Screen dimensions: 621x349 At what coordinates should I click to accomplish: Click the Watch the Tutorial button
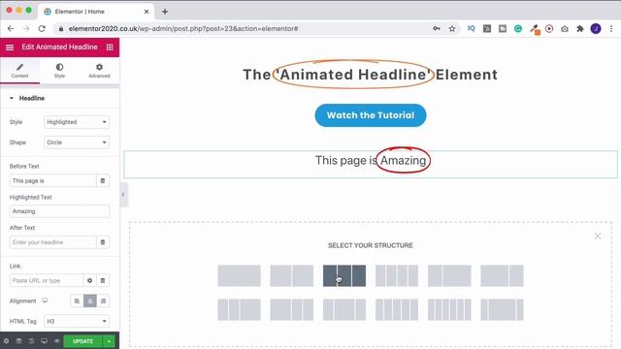tap(371, 115)
